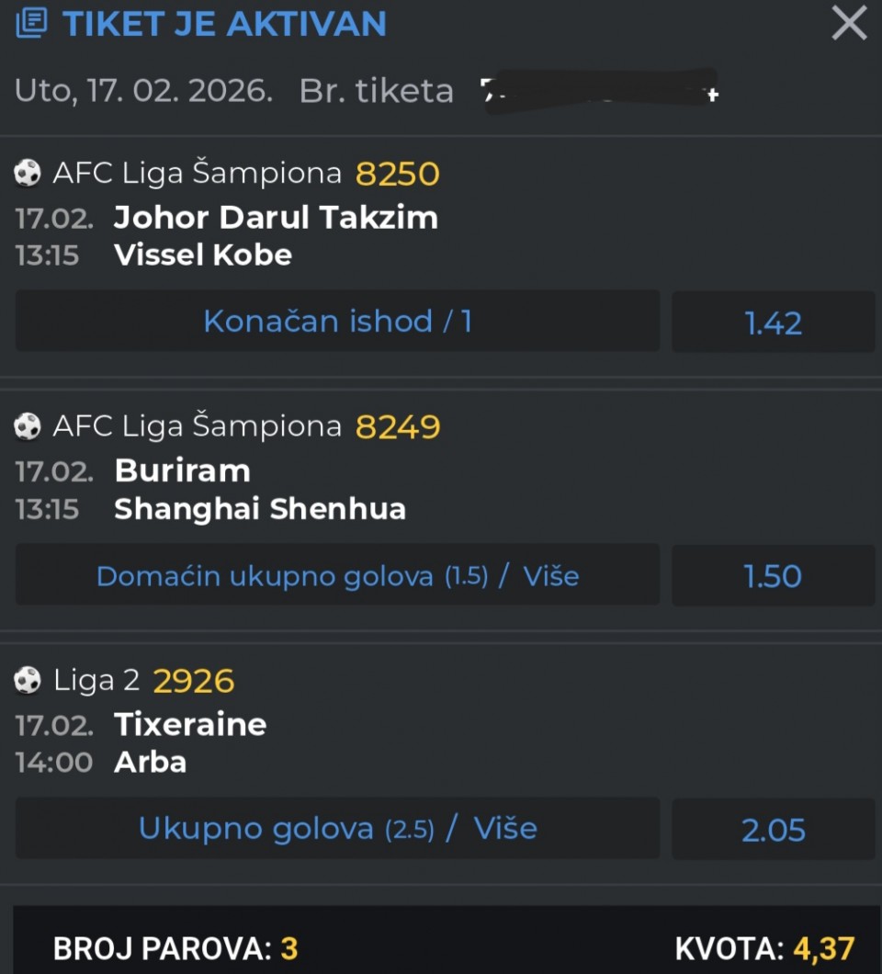The height and width of the screenshot is (974, 882).
Task: Select the Konačan ishod / 1 bet
Action: pos(337,322)
